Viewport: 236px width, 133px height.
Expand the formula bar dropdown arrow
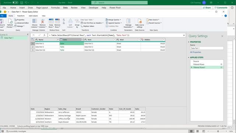point(184,35)
